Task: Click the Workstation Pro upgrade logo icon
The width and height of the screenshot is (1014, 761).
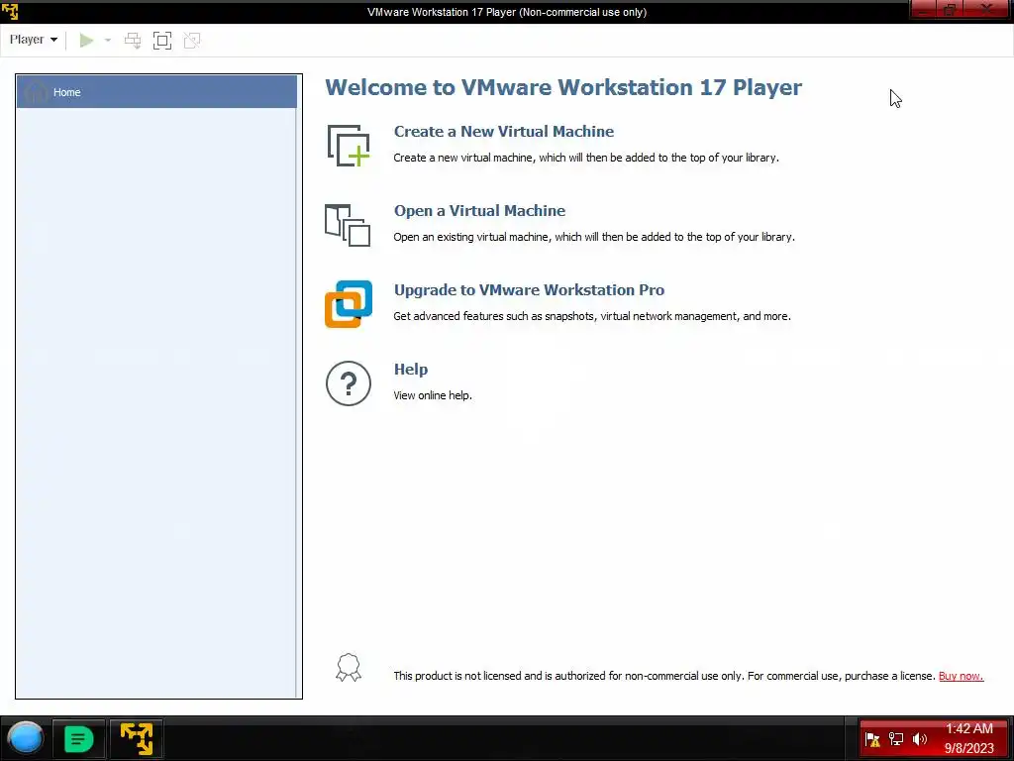Action: coord(349,304)
